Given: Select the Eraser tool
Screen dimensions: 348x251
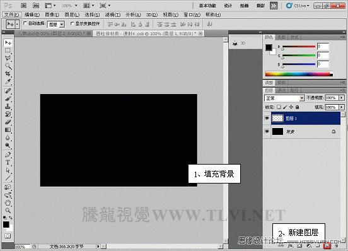Looking at the screenshot, I should click(8, 122).
